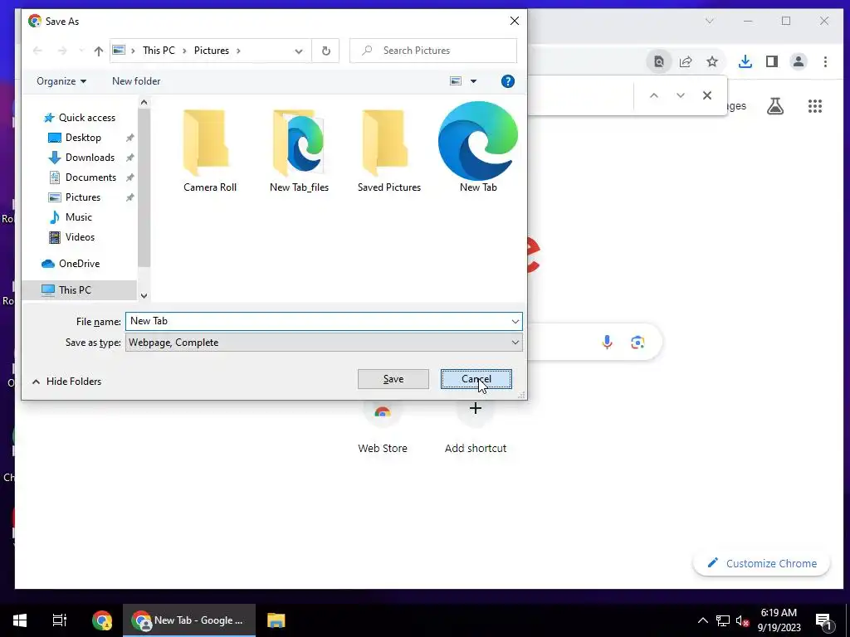Select Downloads in navigation pane

tap(90, 158)
